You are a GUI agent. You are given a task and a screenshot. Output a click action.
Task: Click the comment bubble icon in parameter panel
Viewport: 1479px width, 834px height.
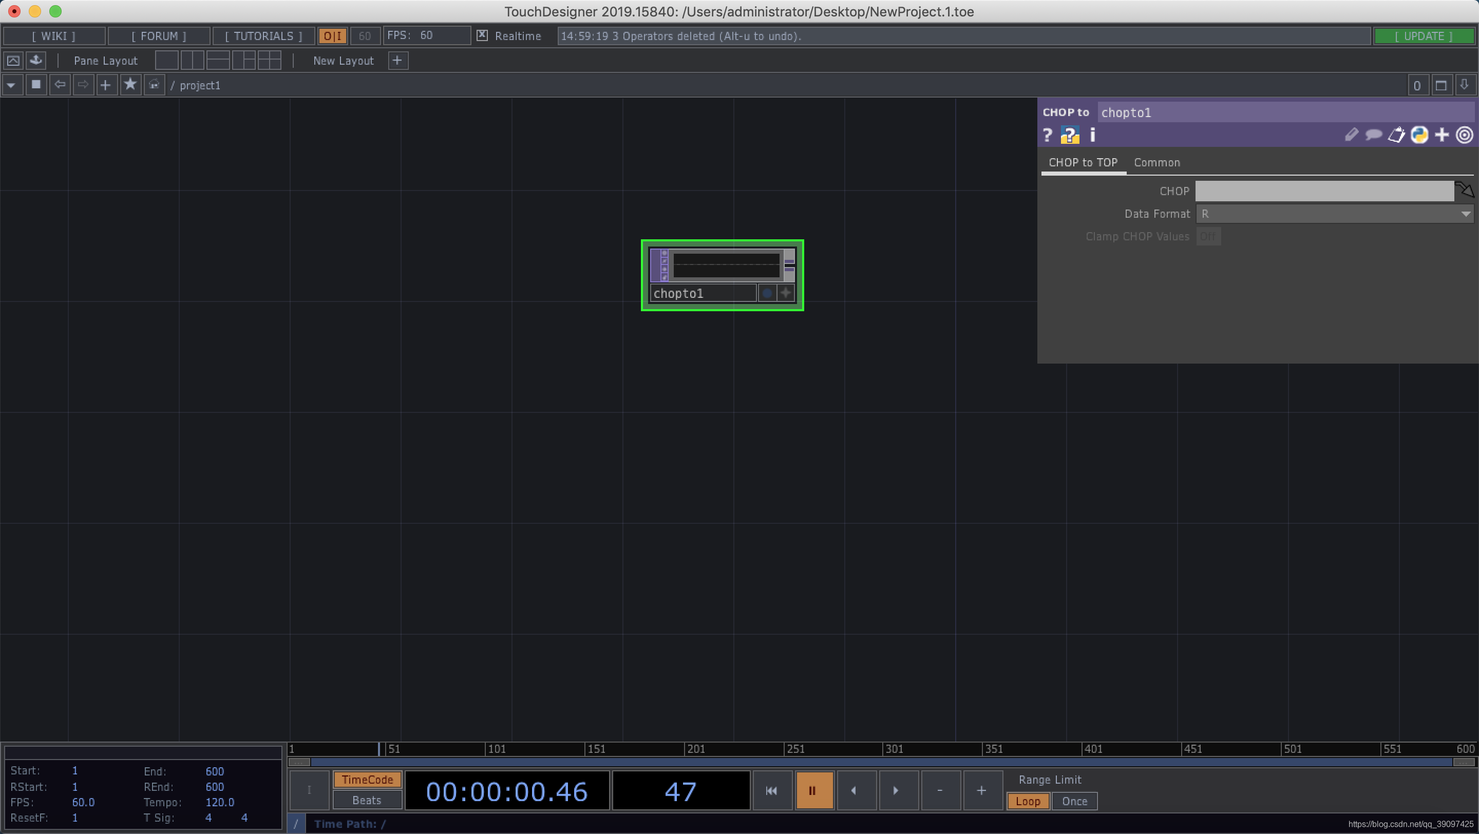pos(1373,136)
